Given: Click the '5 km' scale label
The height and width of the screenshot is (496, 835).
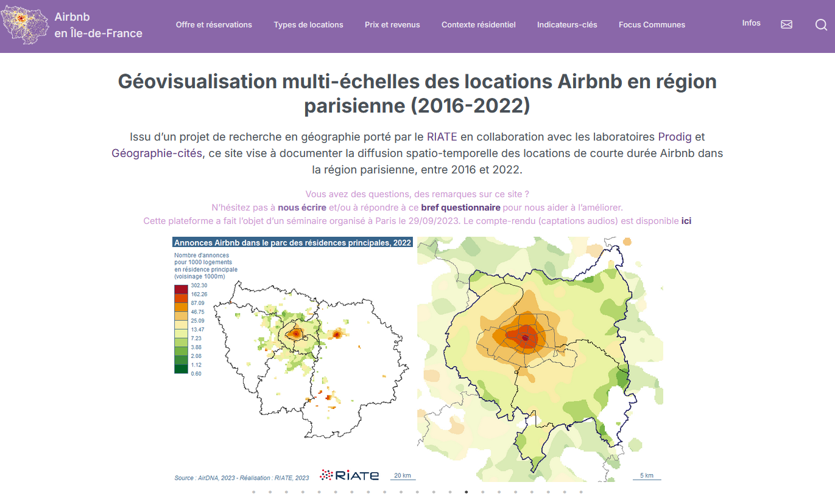Looking at the screenshot, I should (646, 475).
